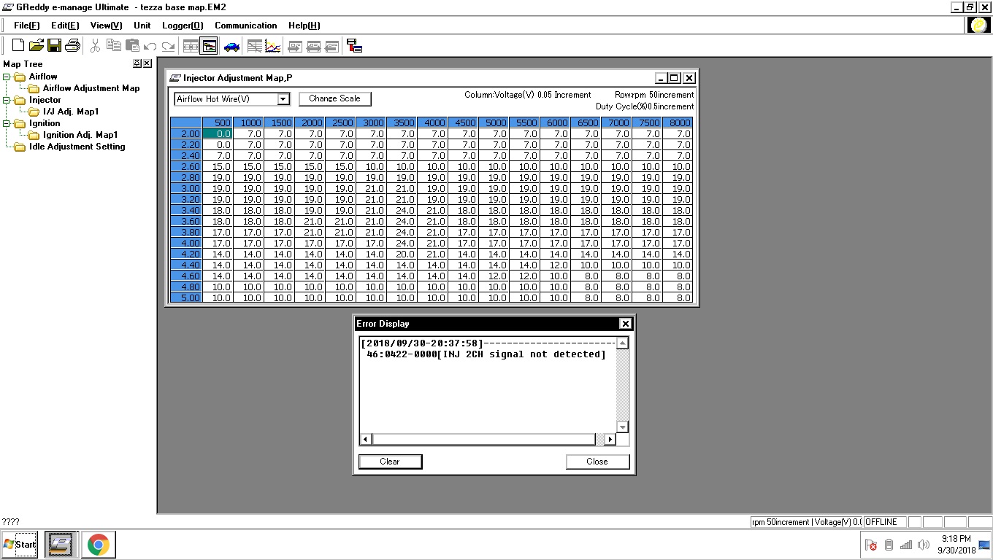The width and height of the screenshot is (993, 560).
Task: Open the Communication menu
Action: pyautogui.click(x=246, y=26)
